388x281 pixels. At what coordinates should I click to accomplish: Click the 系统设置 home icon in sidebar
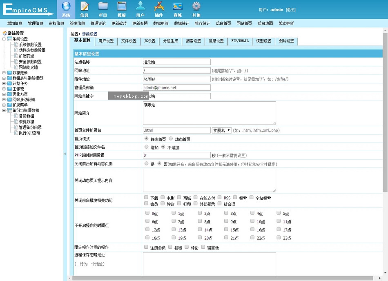5,33
